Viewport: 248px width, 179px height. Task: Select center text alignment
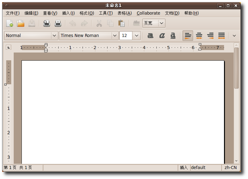(199, 36)
